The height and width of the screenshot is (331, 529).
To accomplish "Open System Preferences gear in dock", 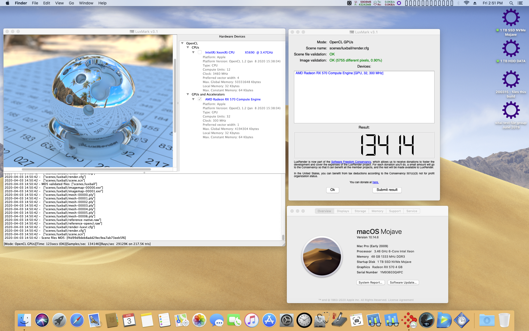I will point(287,320).
